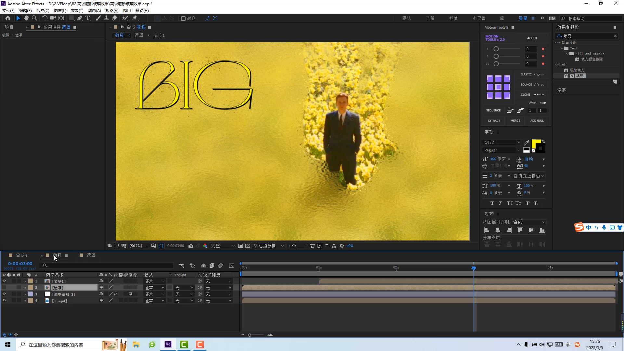Open the 文件(F) menu
This screenshot has height=351, width=624.
pyautogui.click(x=8, y=10)
